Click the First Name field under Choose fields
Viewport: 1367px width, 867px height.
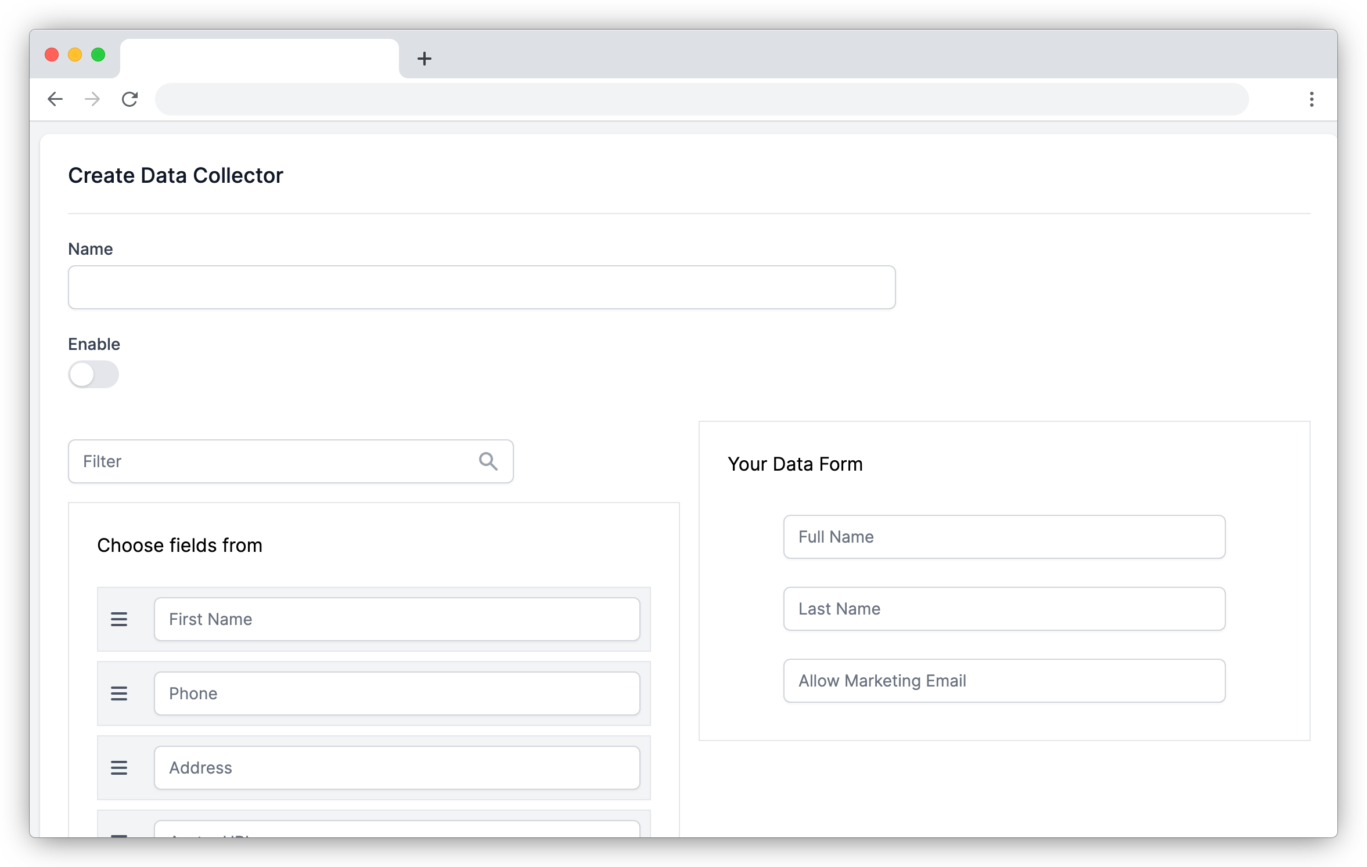397,619
